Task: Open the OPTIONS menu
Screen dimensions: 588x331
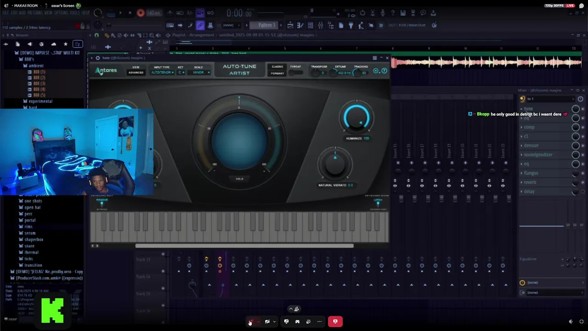Action: coord(61,12)
